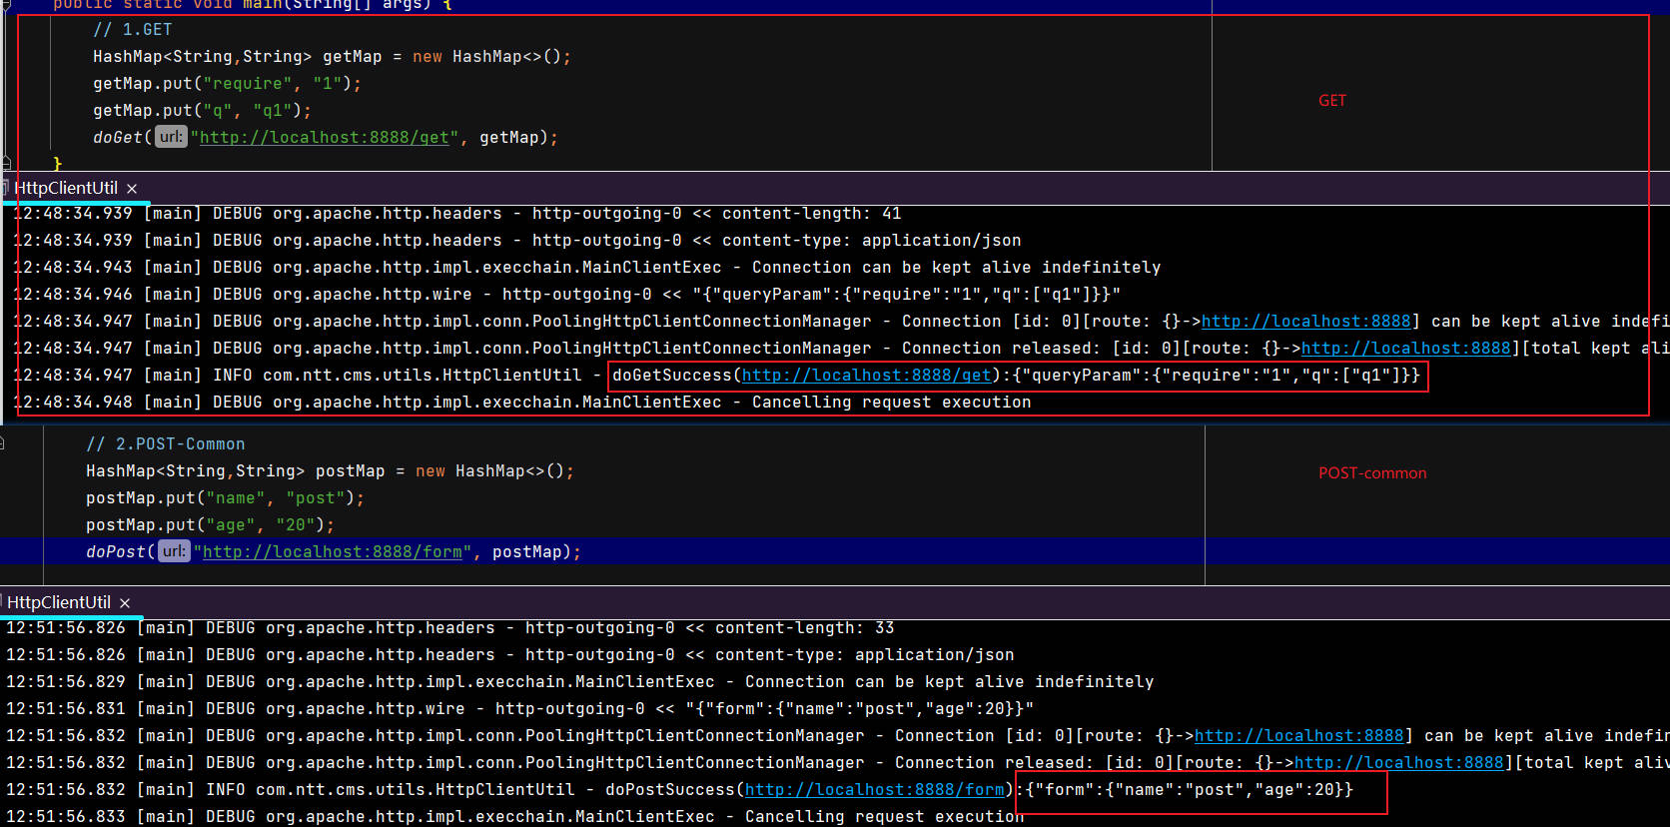Image resolution: width=1670 pixels, height=827 pixels.
Task: Place cursor on getMap.put("require", "1") line
Action: [x=228, y=83]
